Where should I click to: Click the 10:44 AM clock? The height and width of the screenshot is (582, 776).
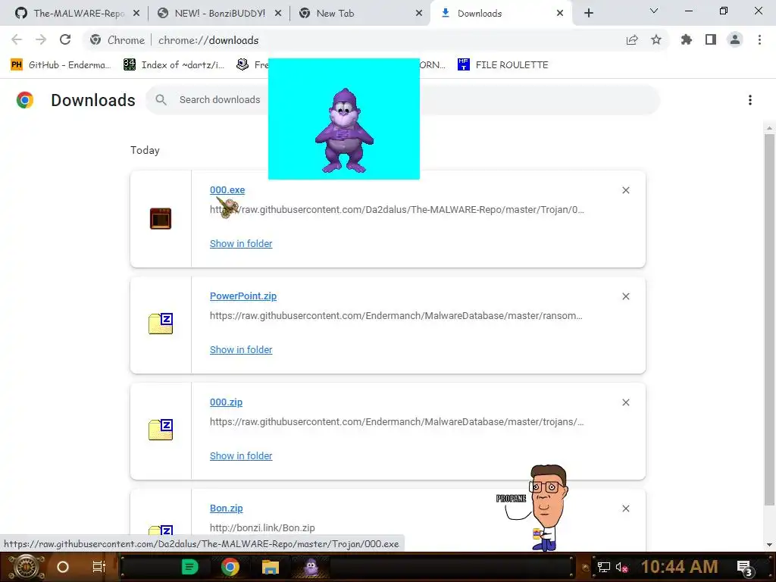click(x=680, y=567)
